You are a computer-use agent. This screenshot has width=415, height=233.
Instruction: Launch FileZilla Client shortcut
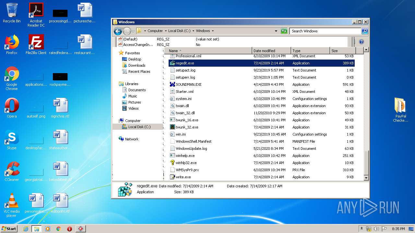(36, 45)
